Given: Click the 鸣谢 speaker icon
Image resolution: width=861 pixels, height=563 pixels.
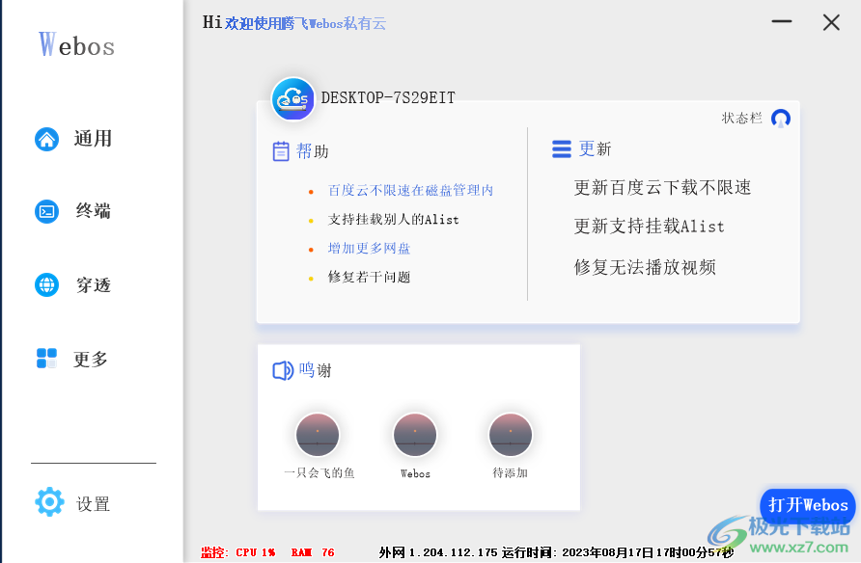Looking at the screenshot, I should (x=283, y=370).
